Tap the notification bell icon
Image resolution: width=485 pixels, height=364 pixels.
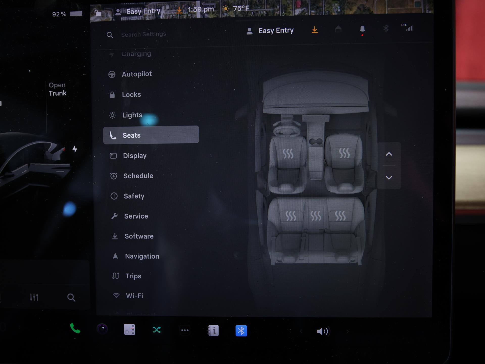coord(362,29)
